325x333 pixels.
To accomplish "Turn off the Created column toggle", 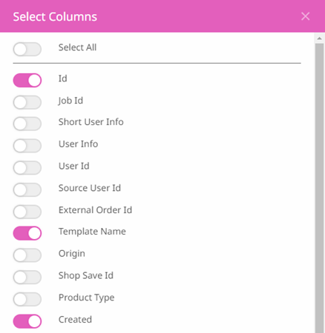I will tap(27, 321).
